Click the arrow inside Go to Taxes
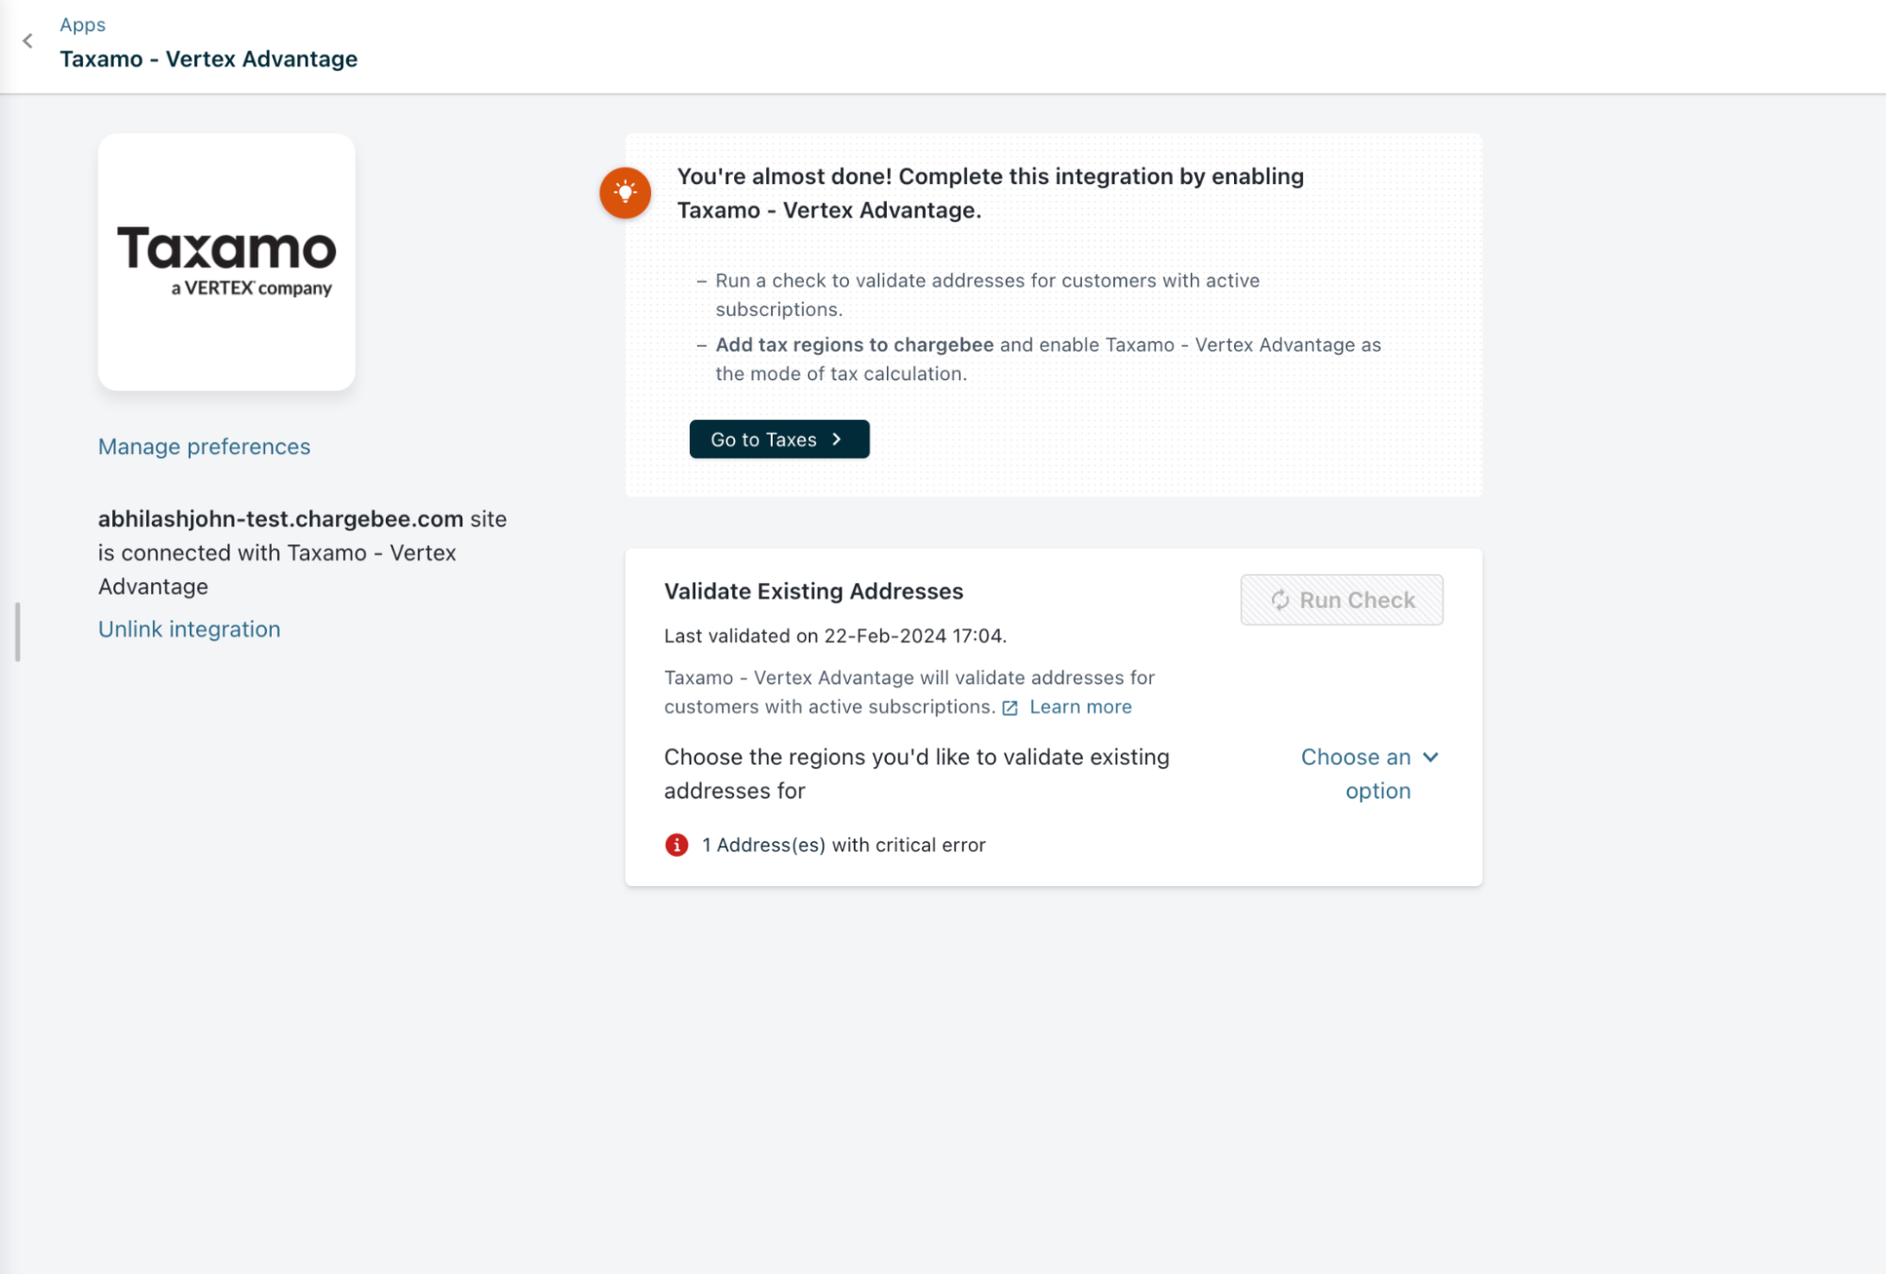Image resolution: width=1886 pixels, height=1274 pixels. (837, 440)
